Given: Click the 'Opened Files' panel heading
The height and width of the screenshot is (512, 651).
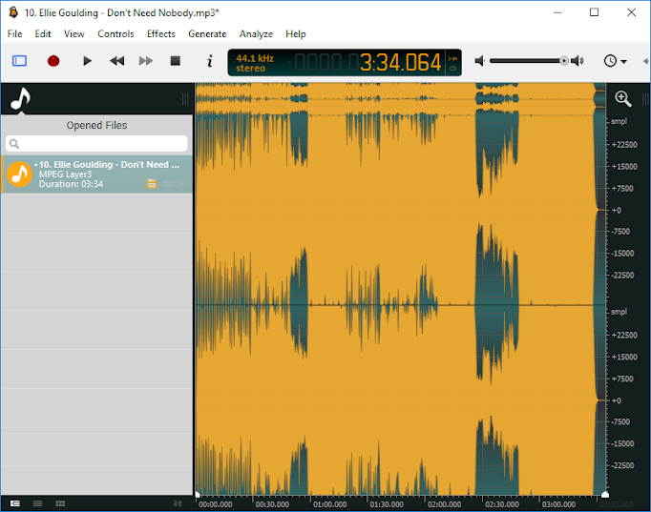Looking at the screenshot, I should pyautogui.click(x=96, y=125).
